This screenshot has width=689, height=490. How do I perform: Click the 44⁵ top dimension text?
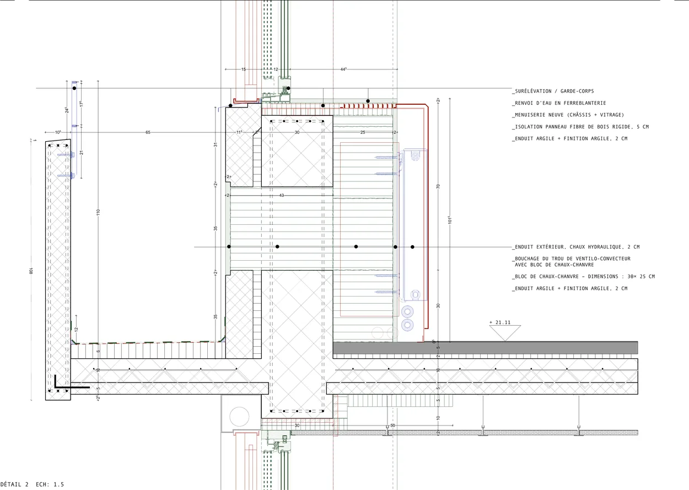(x=343, y=69)
